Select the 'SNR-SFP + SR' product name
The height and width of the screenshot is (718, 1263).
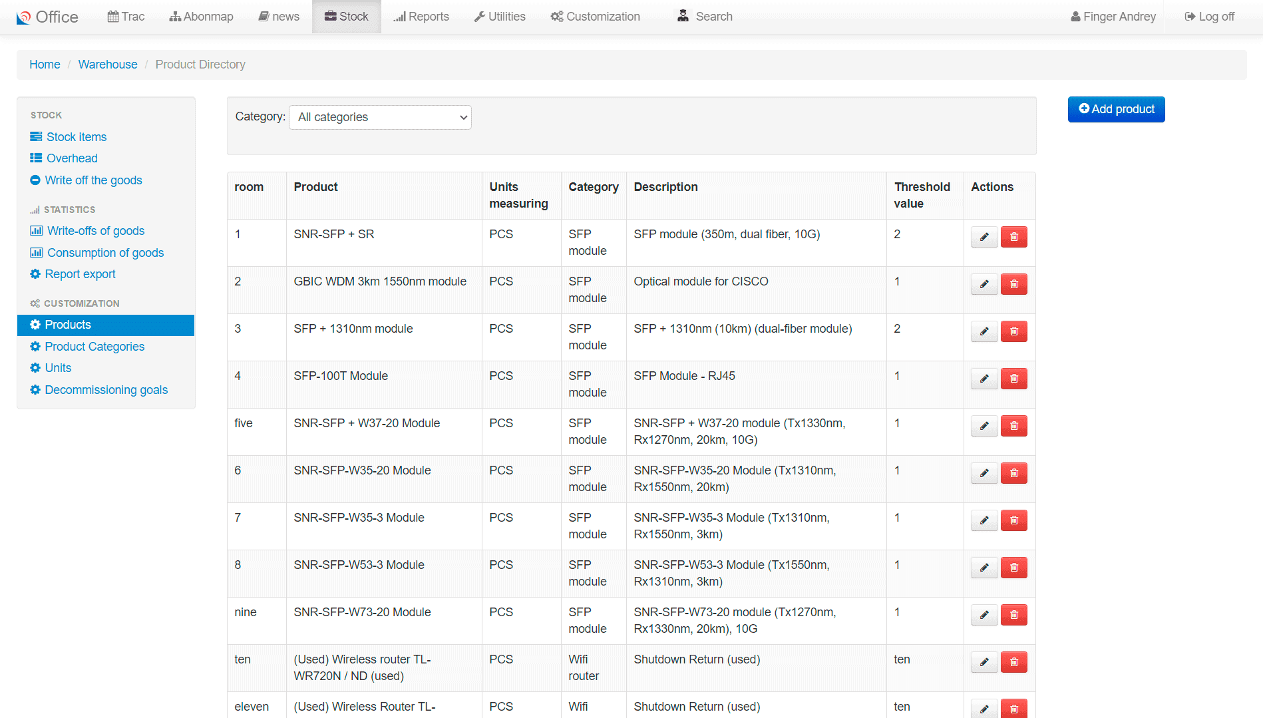click(334, 234)
